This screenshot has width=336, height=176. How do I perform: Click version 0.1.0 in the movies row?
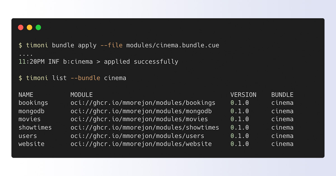pos(240,119)
